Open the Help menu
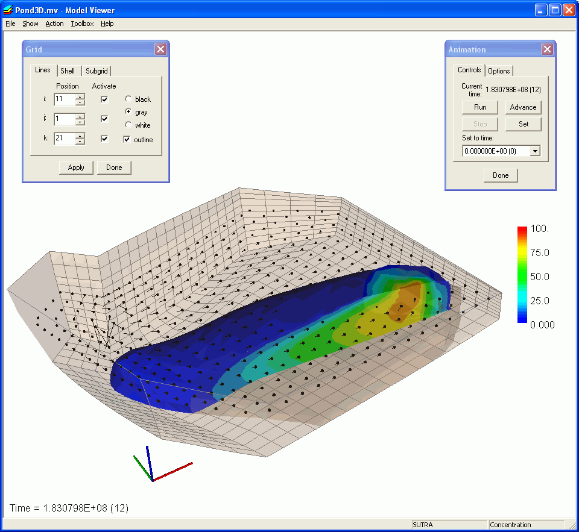Image resolution: width=579 pixels, height=532 pixels. pos(107,23)
